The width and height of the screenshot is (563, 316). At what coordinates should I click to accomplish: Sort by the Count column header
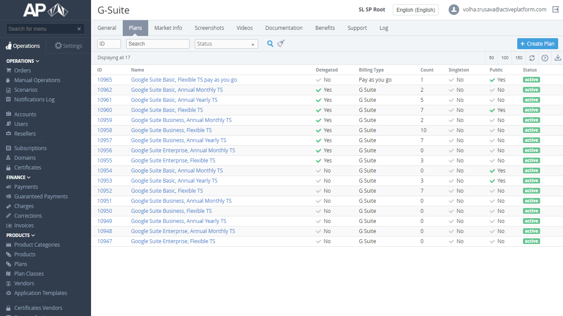click(427, 70)
